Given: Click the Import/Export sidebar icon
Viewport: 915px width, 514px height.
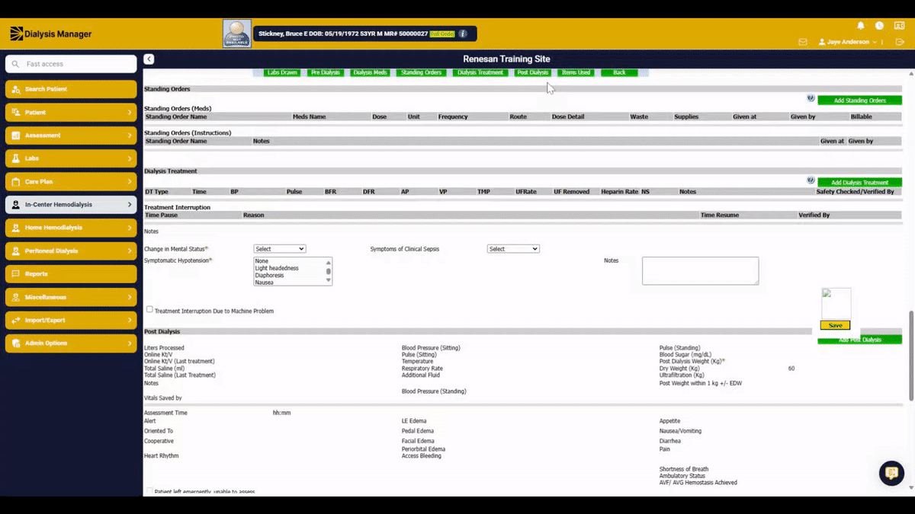Looking at the screenshot, I should [x=15, y=321].
